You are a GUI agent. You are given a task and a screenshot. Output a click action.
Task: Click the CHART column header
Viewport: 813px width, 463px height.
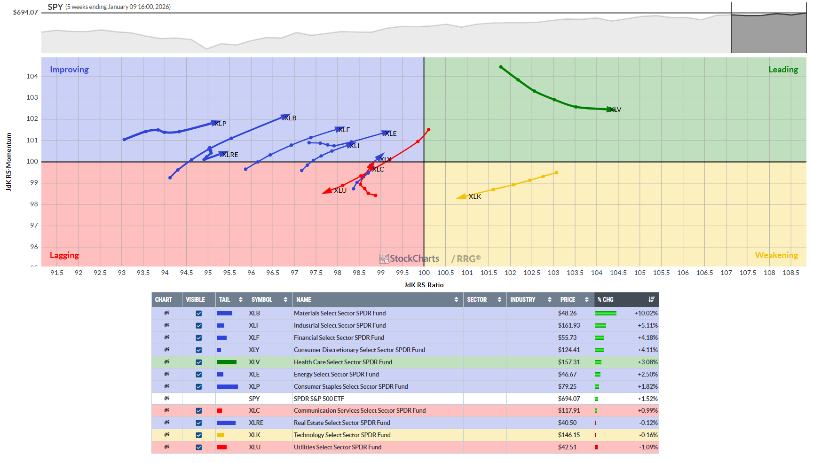pyautogui.click(x=164, y=299)
